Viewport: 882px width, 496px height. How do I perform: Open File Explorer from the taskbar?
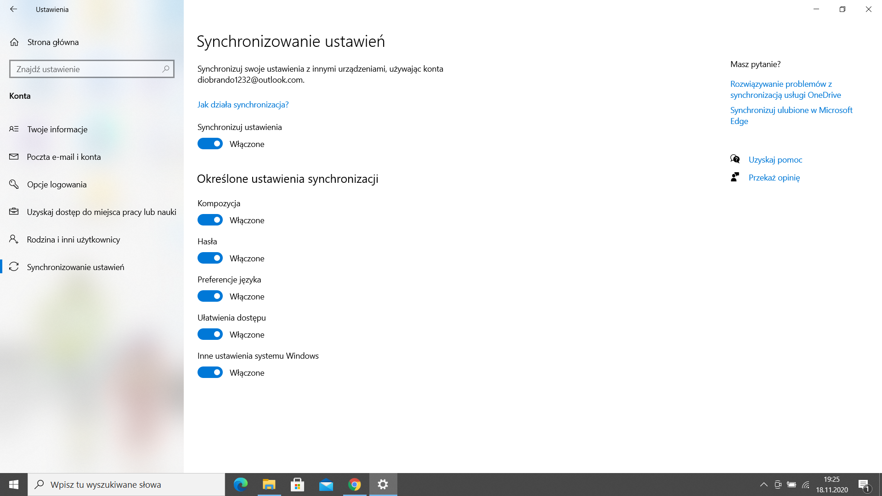[269, 485]
